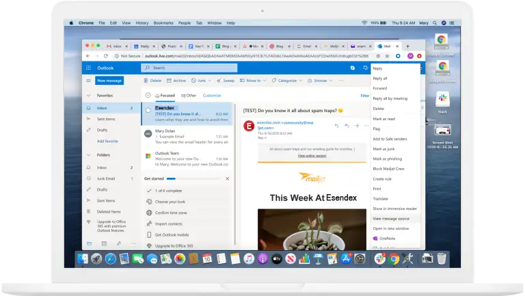This screenshot has height=296, width=525.
Task: Open a new Chrome tab
Action: coord(407,46)
